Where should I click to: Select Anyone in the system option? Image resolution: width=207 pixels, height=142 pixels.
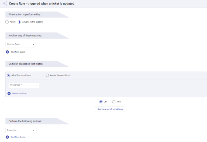click(19, 22)
